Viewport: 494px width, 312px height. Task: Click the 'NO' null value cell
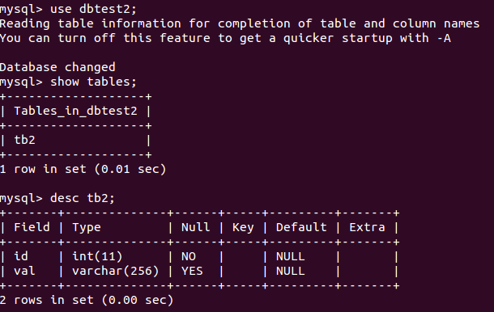189,256
